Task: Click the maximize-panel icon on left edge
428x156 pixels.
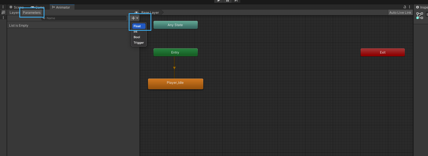Action: (x=3, y=12)
